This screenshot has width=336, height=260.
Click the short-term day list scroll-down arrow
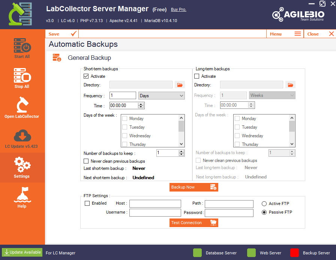(x=181, y=144)
